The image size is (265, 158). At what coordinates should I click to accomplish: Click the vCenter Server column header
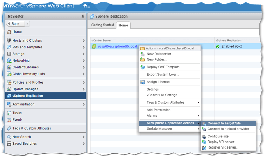[152, 41]
